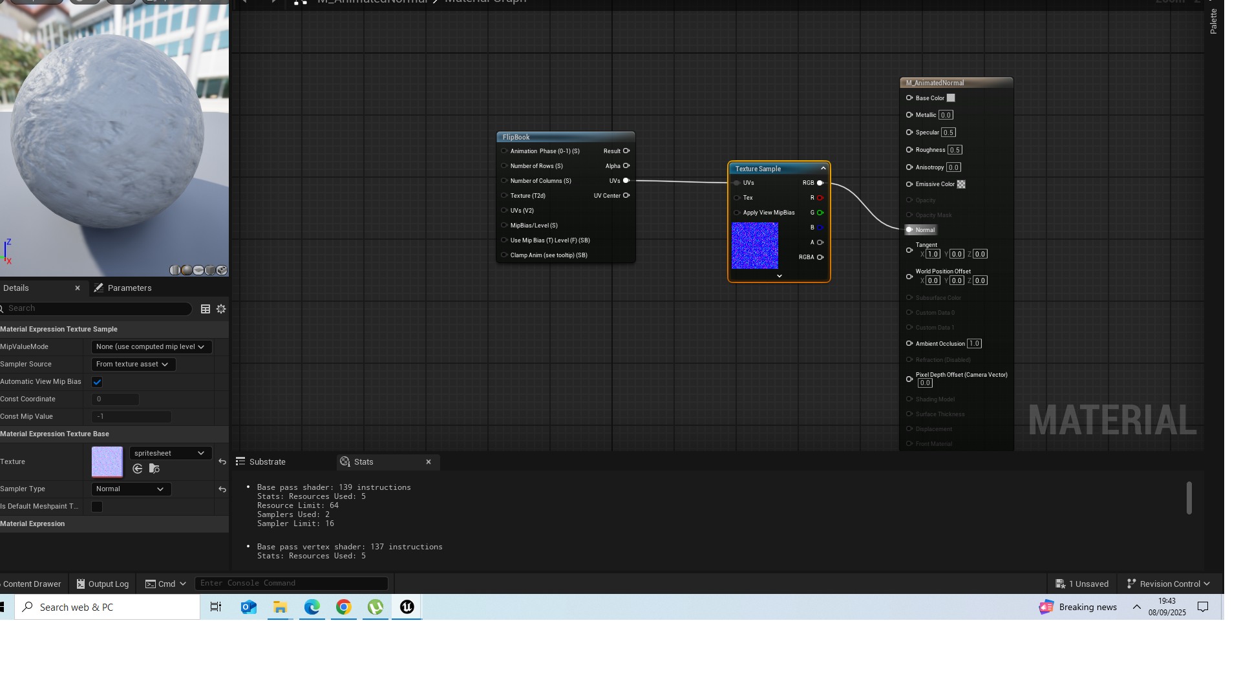Open Details panel property matrix view
The image size is (1241, 698).
[x=206, y=309]
